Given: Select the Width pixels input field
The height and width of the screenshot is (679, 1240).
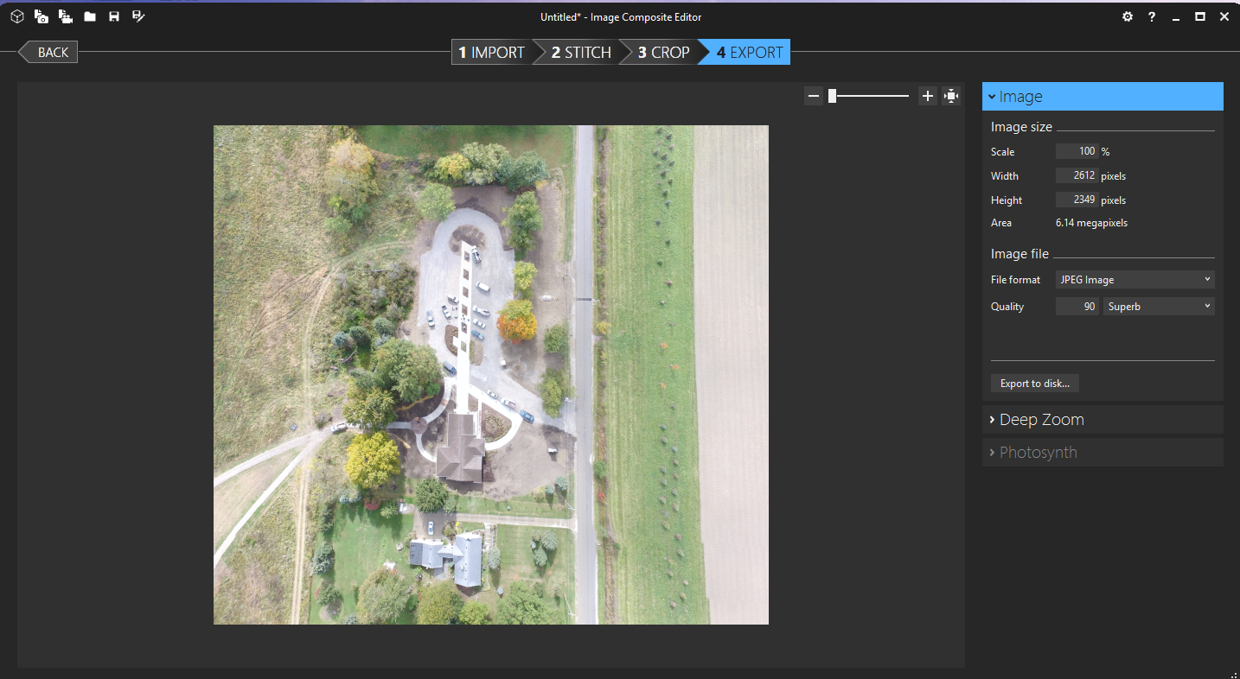Looking at the screenshot, I should 1077,175.
